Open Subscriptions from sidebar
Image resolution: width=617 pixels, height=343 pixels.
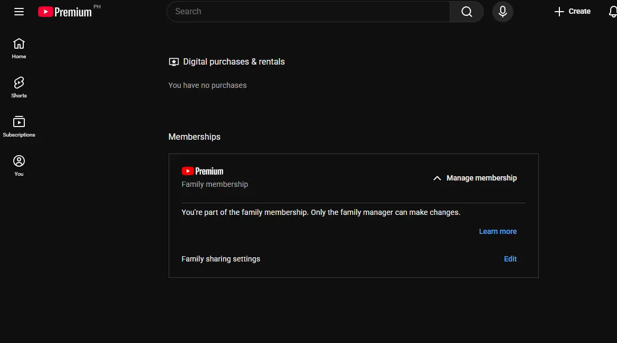click(x=19, y=127)
